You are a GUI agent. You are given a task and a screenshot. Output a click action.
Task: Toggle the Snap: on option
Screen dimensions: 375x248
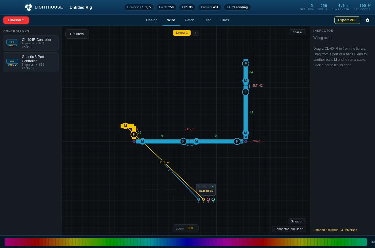point(297,222)
